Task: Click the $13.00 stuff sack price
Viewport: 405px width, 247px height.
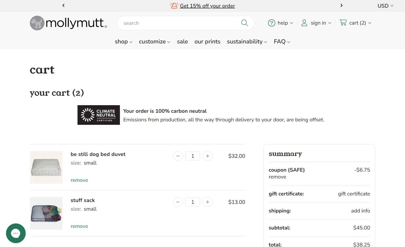Action: point(237,202)
